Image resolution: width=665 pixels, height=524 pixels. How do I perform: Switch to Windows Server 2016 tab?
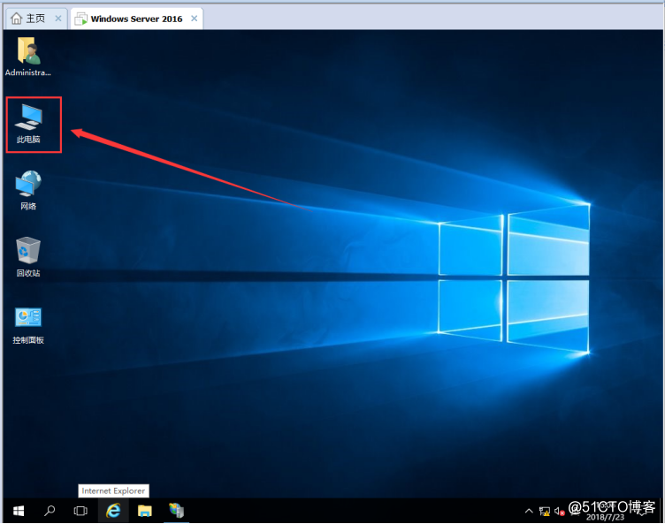tap(136, 19)
